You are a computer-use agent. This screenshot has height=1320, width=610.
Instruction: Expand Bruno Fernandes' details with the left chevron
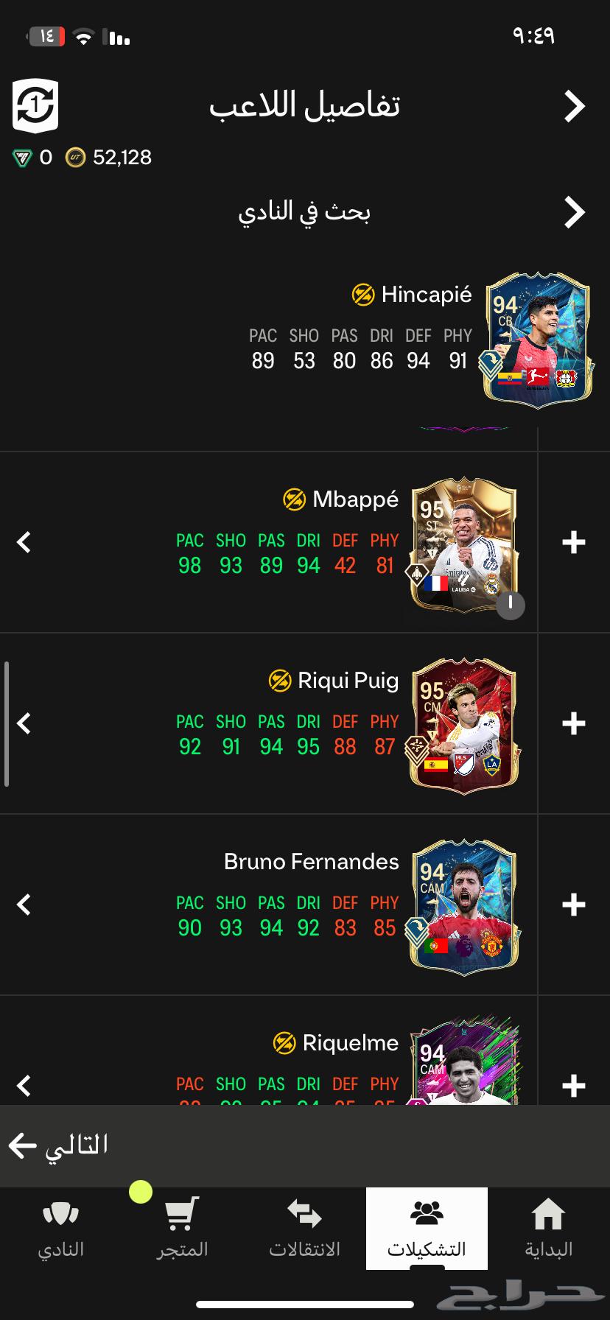24,905
